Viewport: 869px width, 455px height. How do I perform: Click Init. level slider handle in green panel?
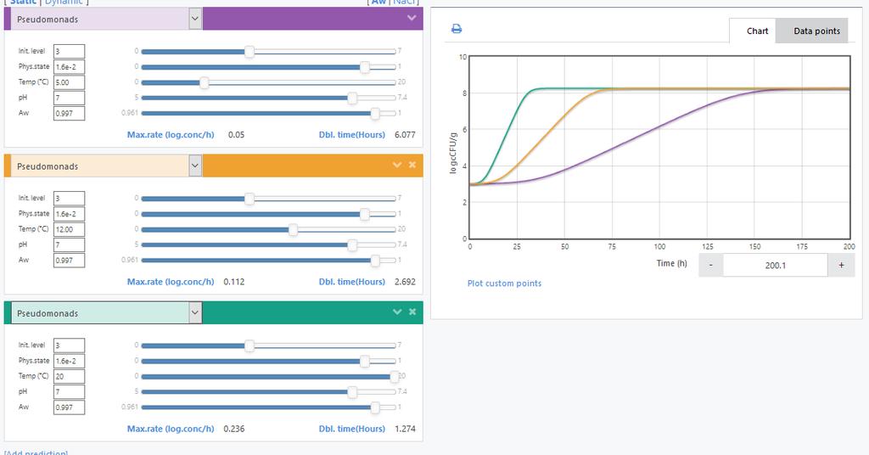tap(249, 345)
